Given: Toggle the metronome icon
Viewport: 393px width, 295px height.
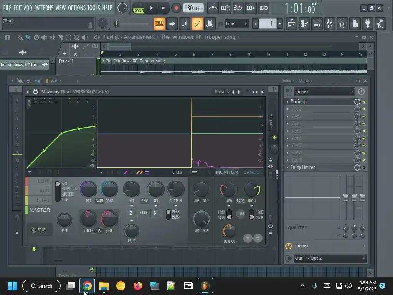Looking at the screenshot, I should point(213,8).
